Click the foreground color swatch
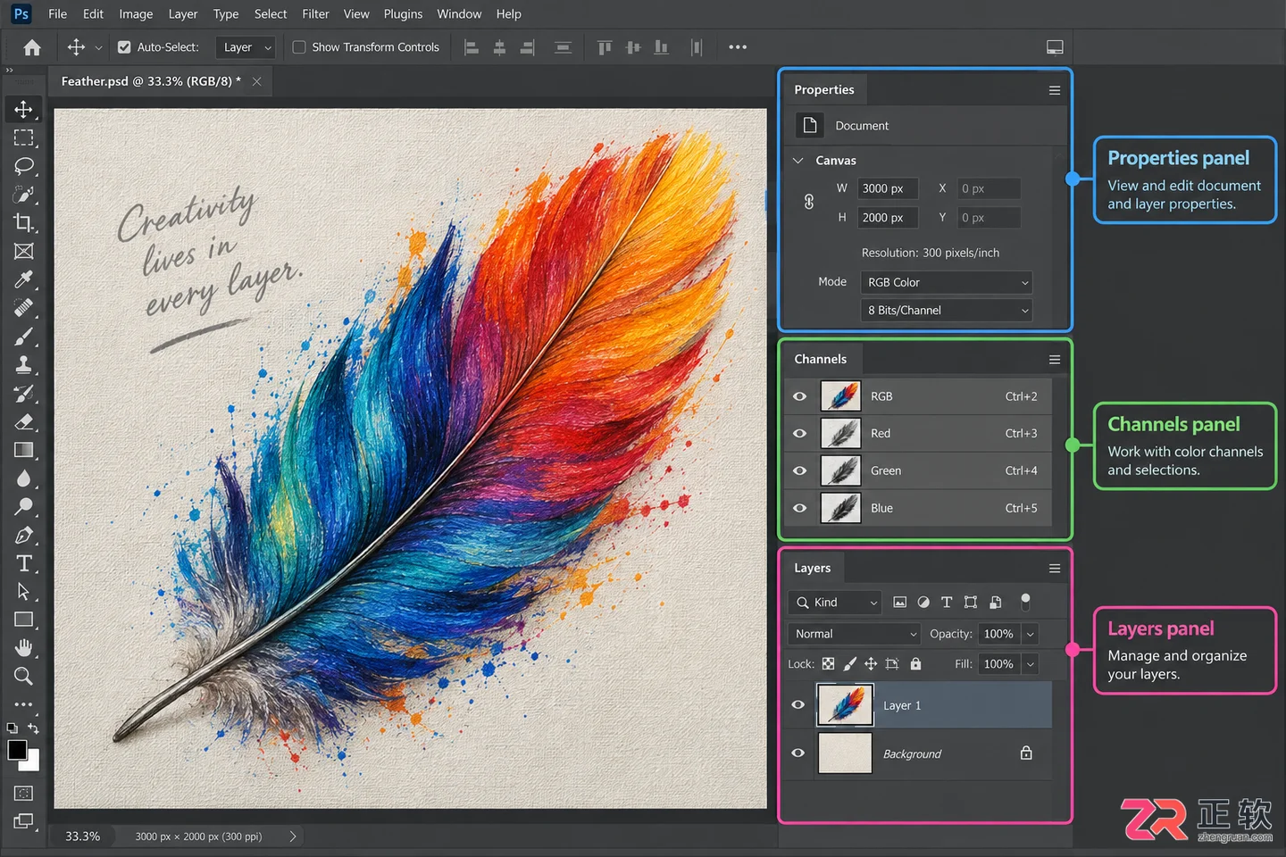This screenshot has width=1286, height=857. point(17,750)
